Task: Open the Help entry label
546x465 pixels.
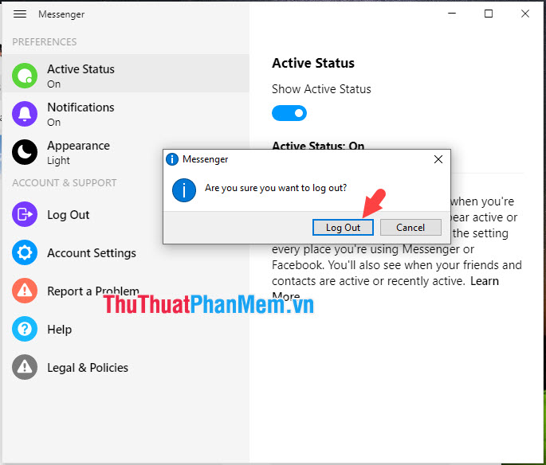Action: click(x=60, y=330)
